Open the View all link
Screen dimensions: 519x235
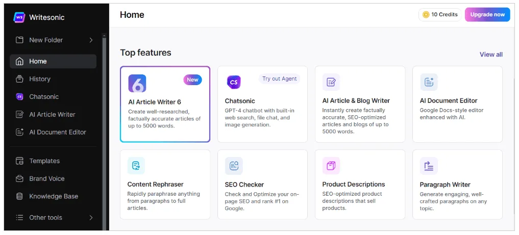click(491, 55)
